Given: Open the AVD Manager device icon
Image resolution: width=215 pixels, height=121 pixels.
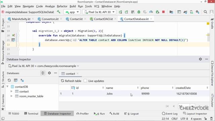Looking at the screenshot, I should [191, 12].
